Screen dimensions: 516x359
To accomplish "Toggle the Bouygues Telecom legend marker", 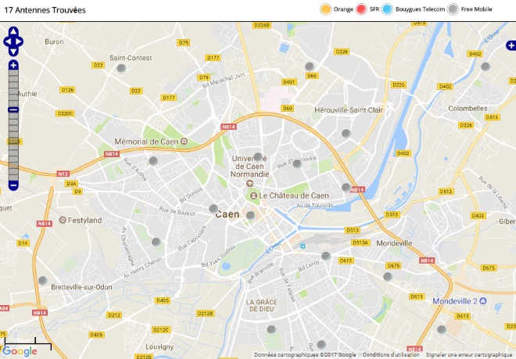I will coord(387,9).
